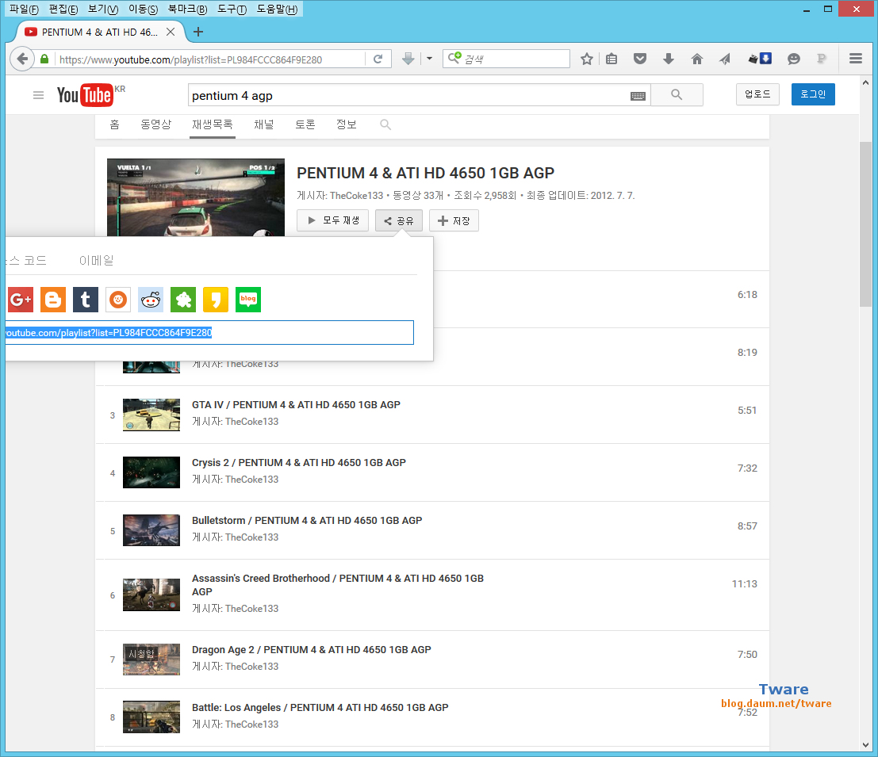Open the Crysis 2 video title link
The width and height of the screenshot is (878, 757).
pos(298,463)
